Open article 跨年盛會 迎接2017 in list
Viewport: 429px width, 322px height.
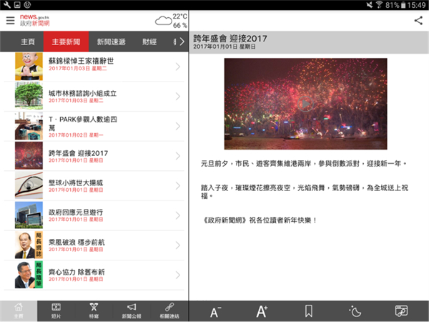tap(94, 156)
